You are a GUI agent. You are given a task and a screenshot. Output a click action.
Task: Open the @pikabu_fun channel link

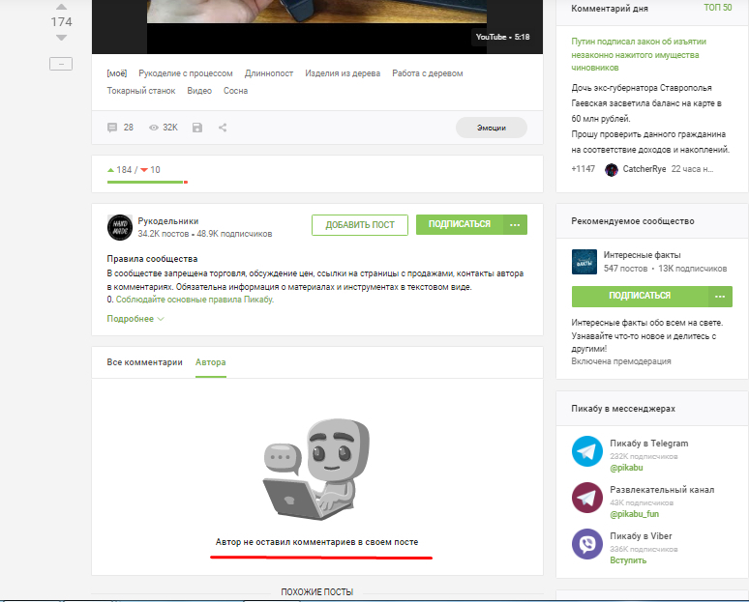[635, 514]
